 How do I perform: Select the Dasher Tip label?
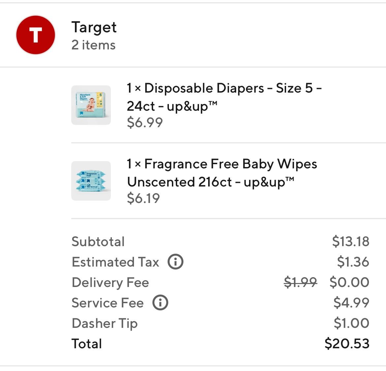[x=105, y=324]
